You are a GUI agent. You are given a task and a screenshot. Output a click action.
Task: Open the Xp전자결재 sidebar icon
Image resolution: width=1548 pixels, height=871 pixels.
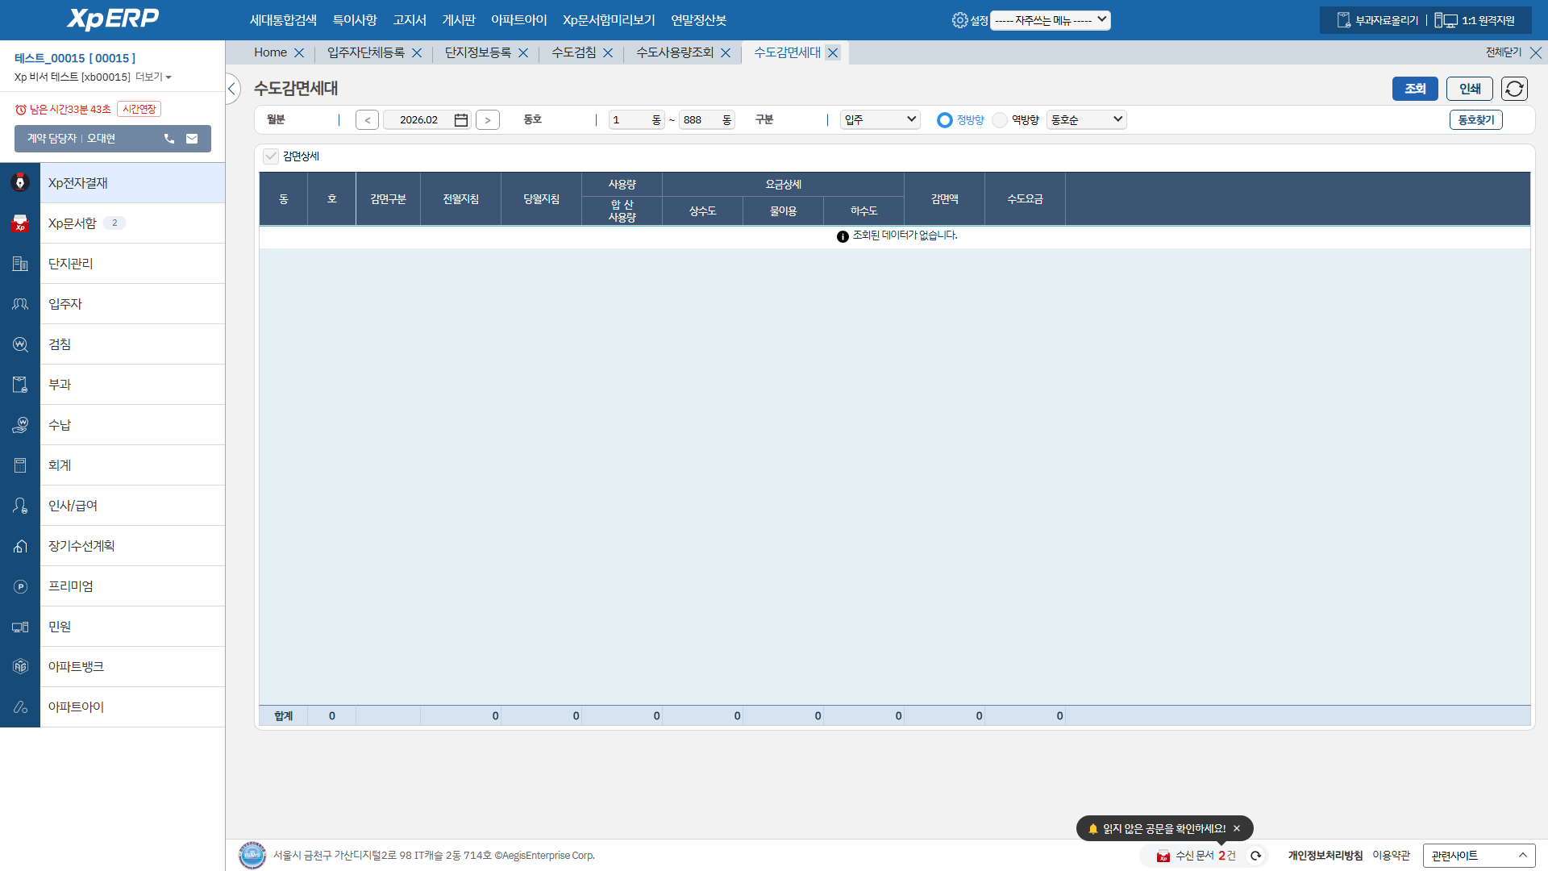coord(20,183)
